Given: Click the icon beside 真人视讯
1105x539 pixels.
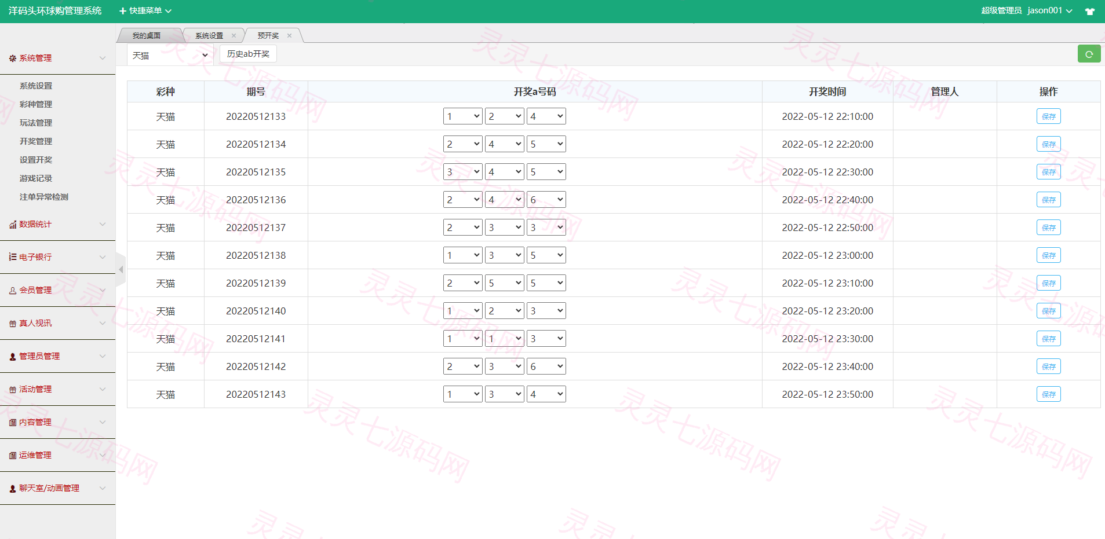Looking at the screenshot, I should click(13, 324).
